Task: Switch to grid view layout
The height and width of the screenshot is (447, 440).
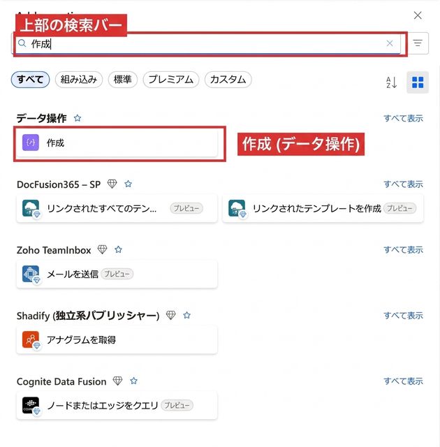Action: tap(418, 82)
